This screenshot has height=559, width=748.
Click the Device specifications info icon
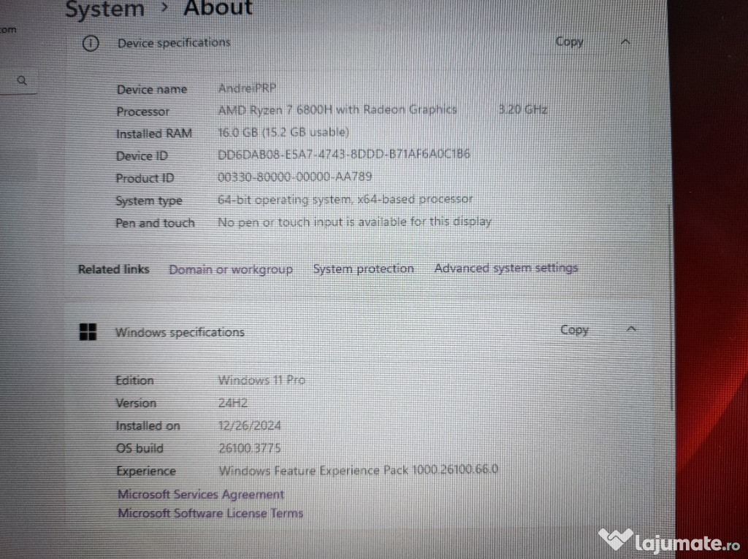pos(91,43)
